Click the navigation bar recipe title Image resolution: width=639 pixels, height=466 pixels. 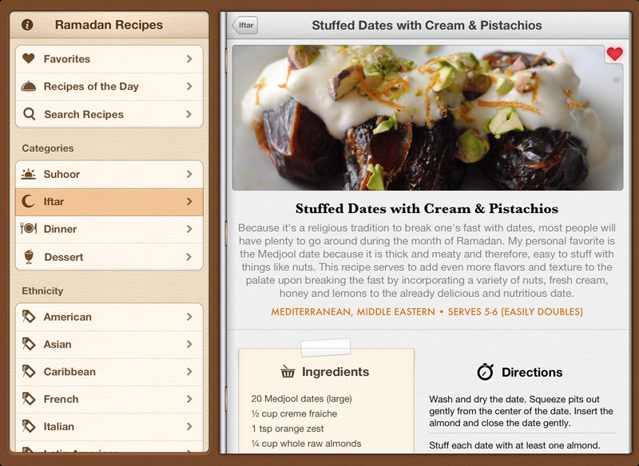point(427,26)
